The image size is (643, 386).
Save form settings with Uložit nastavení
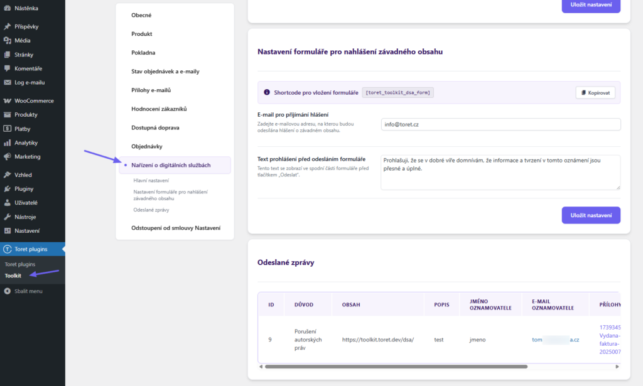coord(590,215)
